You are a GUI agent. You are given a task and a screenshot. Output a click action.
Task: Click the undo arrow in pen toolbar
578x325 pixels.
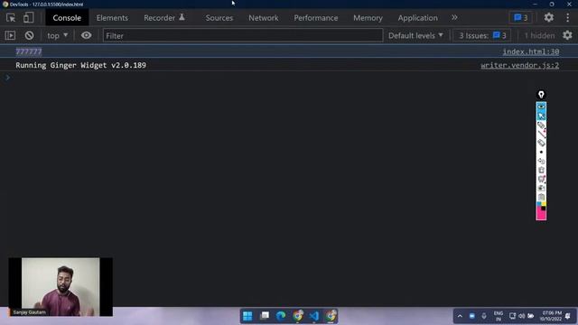click(541, 161)
